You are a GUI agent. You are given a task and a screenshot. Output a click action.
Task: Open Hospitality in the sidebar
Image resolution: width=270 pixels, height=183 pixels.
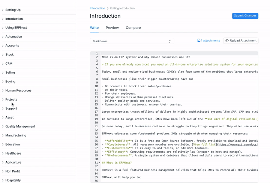pyautogui.click(x=13, y=180)
